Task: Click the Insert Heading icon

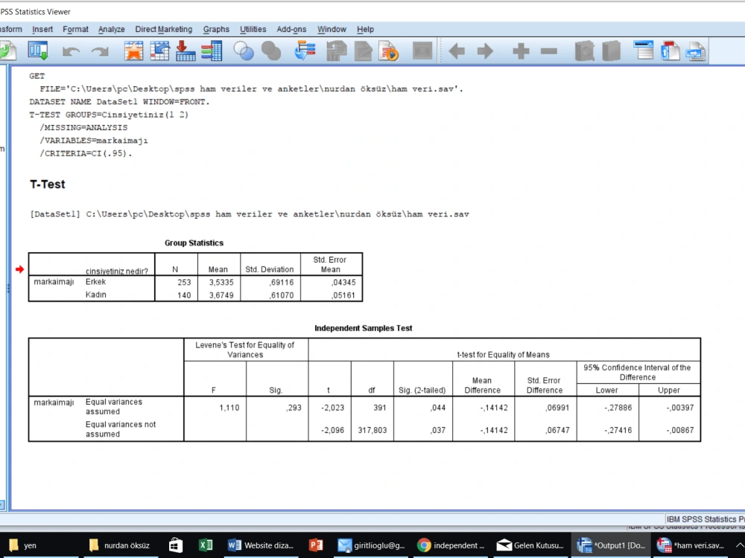Action: coord(644,51)
